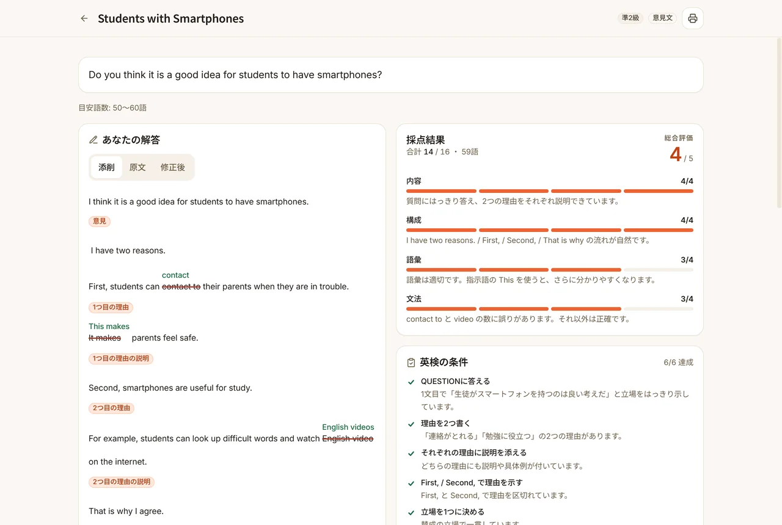Click the 2つ目の理由の説明 badge
782x525 pixels.
(x=122, y=482)
